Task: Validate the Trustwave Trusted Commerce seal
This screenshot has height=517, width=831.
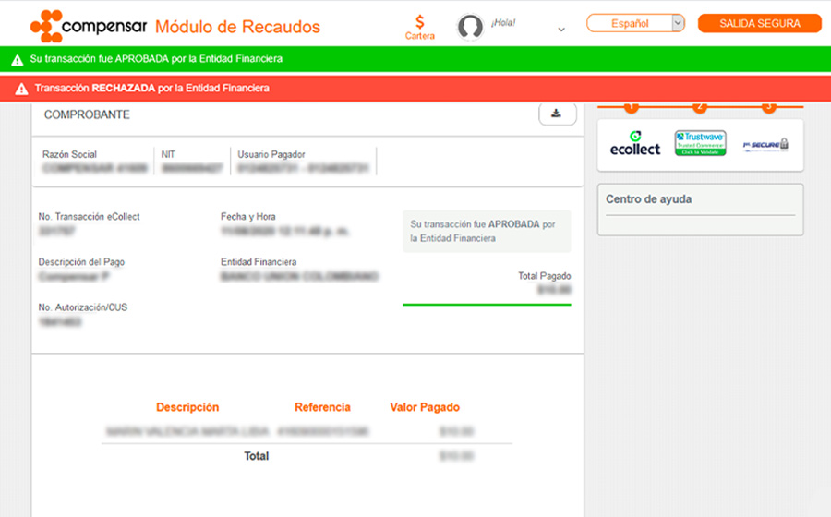Action: (x=700, y=143)
